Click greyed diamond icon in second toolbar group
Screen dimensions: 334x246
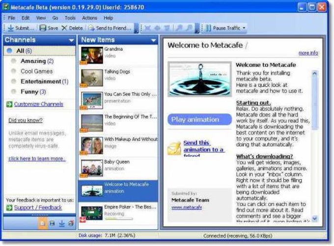tap(157, 28)
